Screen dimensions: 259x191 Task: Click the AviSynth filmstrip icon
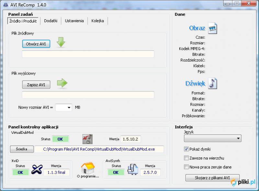(133, 169)
